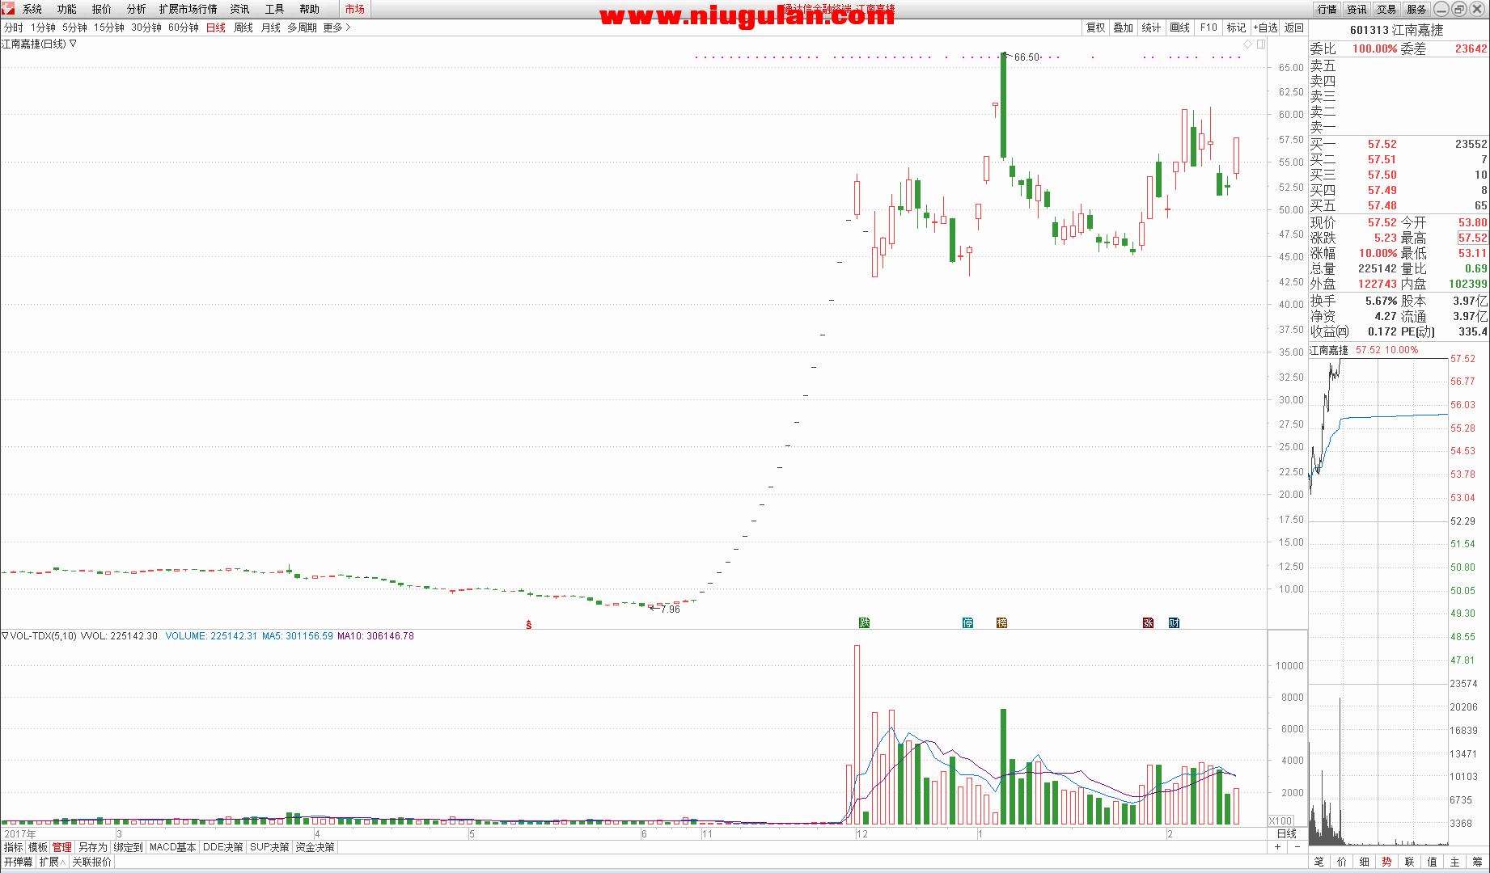Select the DDE决策 indicator

coord(222,847)
